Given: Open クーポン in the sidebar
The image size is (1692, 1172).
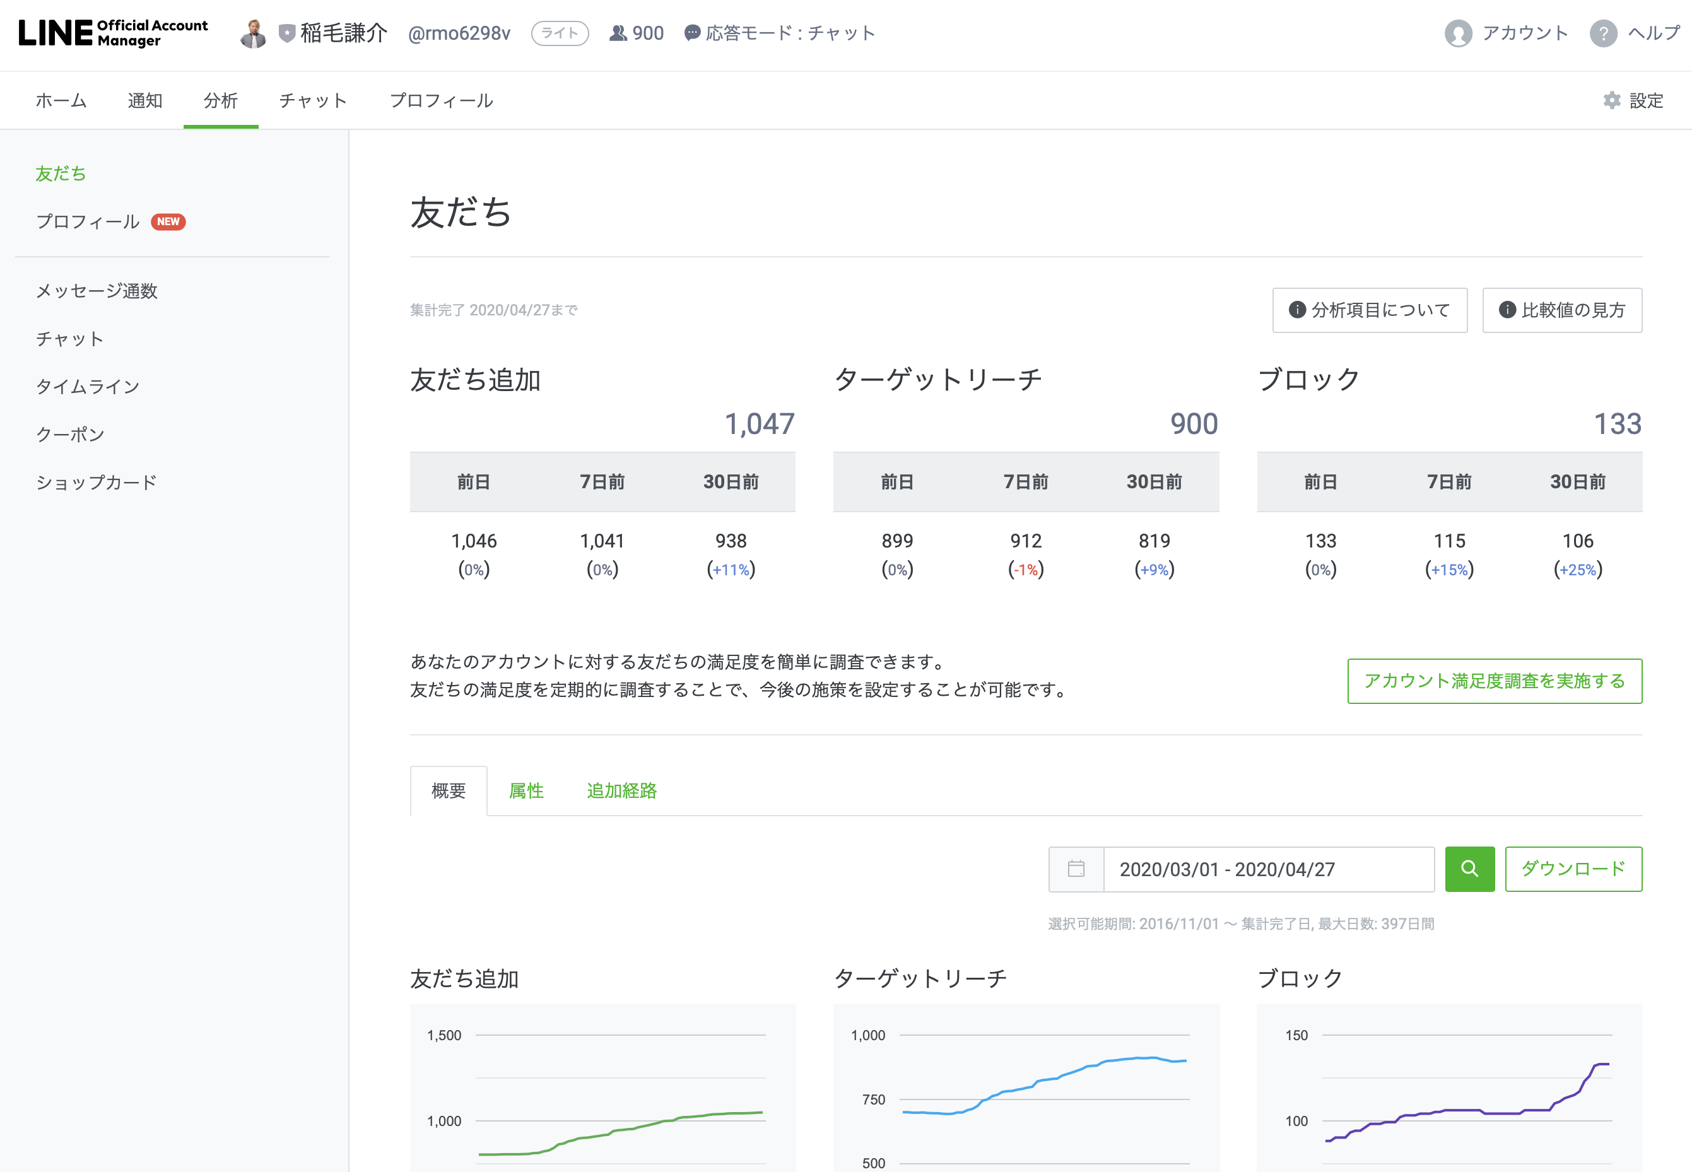Looking at the screenshot, I should point(70,434).
